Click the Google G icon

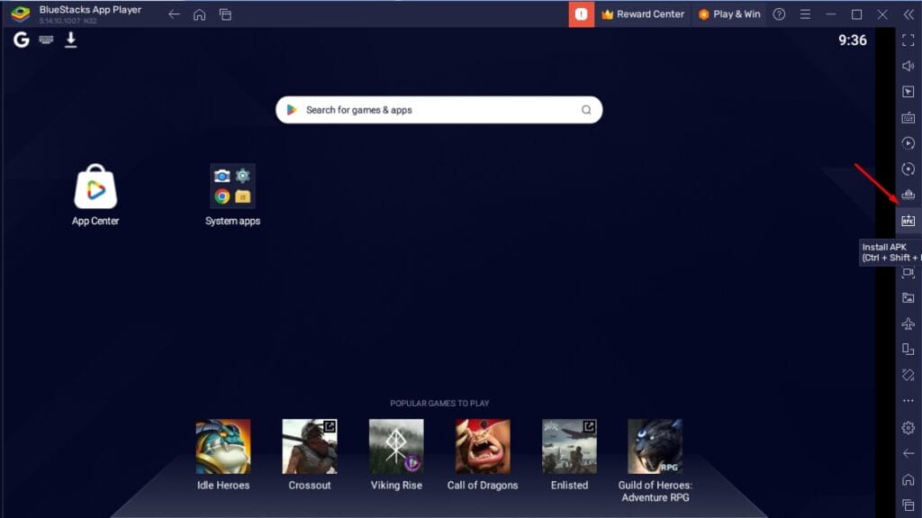pyautogui.click(x=22, y=40)
